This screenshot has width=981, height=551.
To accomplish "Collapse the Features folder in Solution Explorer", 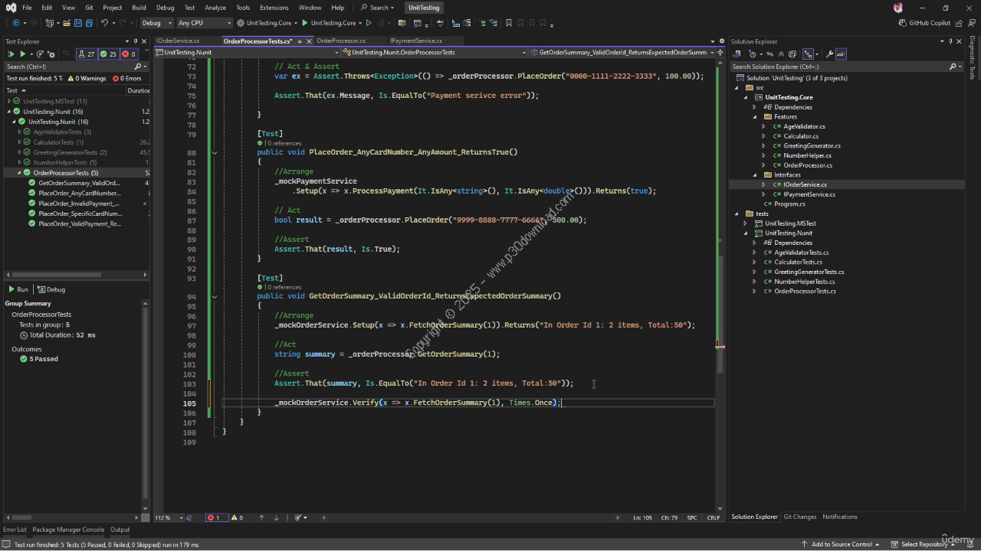I will pos(755,117).
